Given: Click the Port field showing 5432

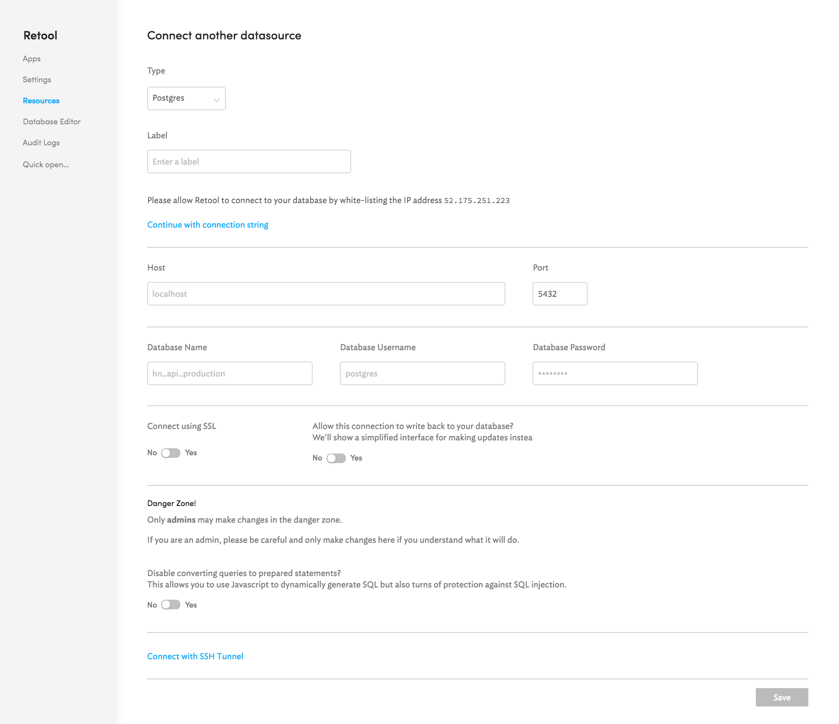Looking at the screenshot, I should (x=560, y=294).
